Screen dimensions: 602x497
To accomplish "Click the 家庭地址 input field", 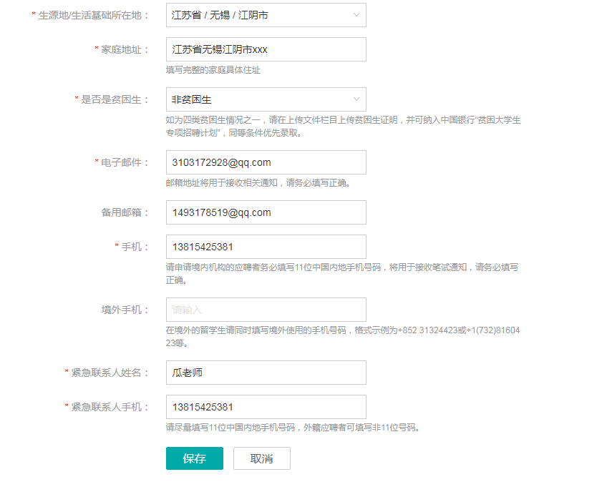I will coord(266,49).
